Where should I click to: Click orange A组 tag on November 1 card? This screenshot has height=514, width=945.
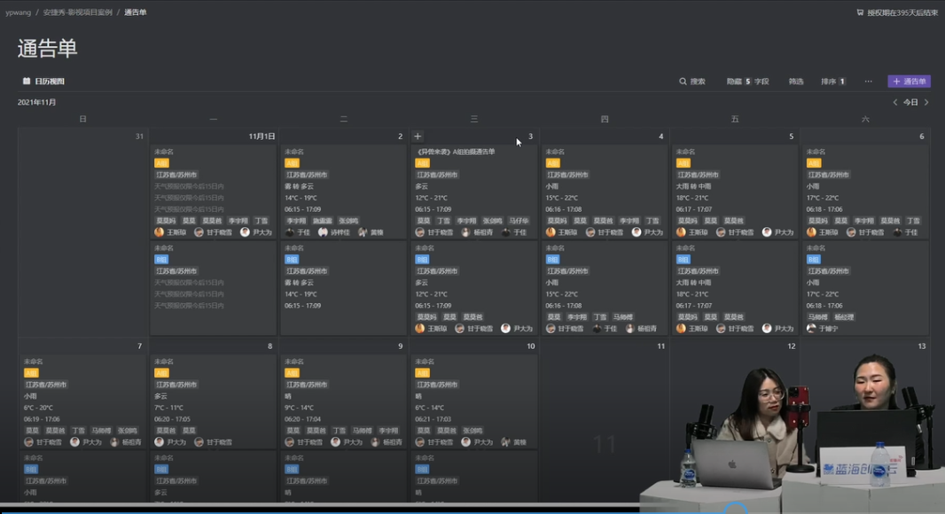[161, 163]
